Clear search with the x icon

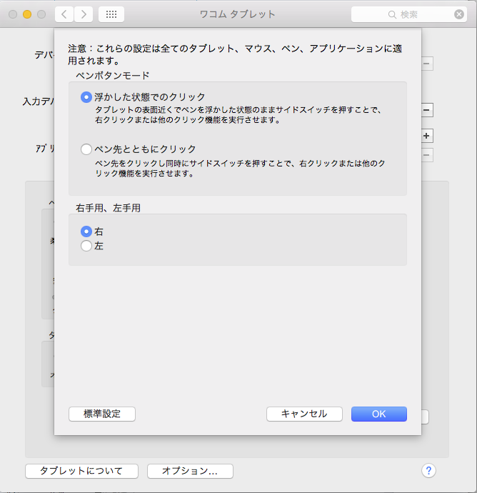pyautogui.click(x=459, y=14)
